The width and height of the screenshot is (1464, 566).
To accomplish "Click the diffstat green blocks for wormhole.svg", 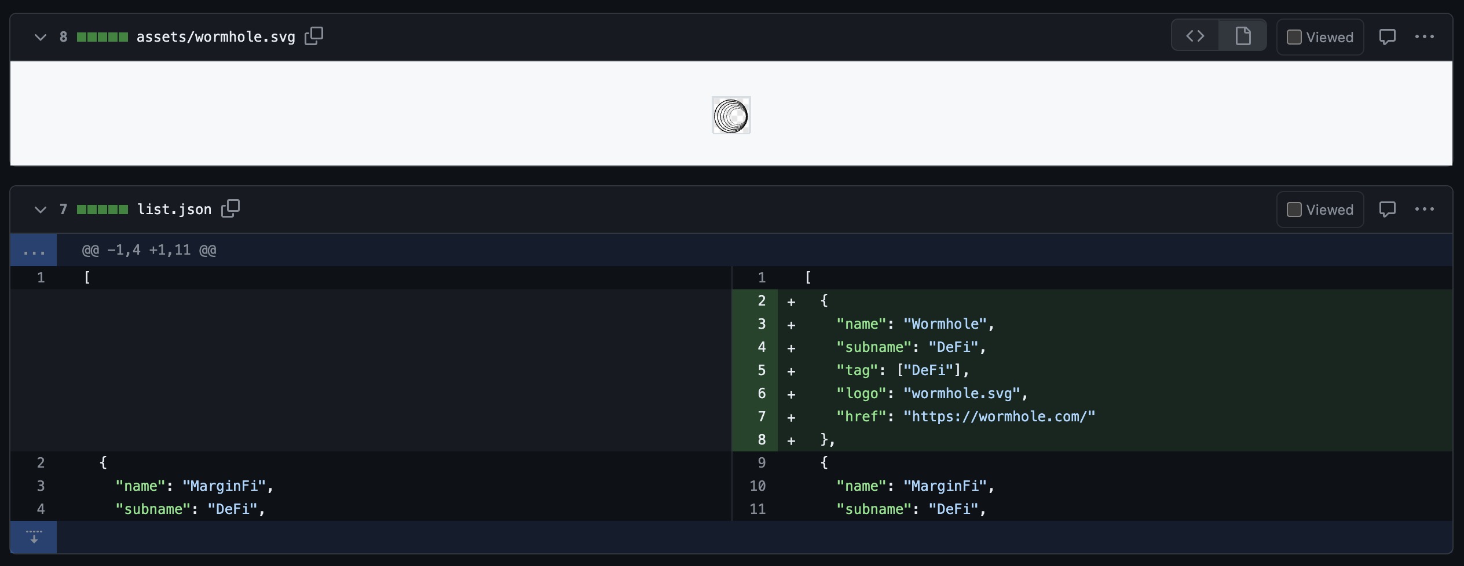I will point(103,37).
